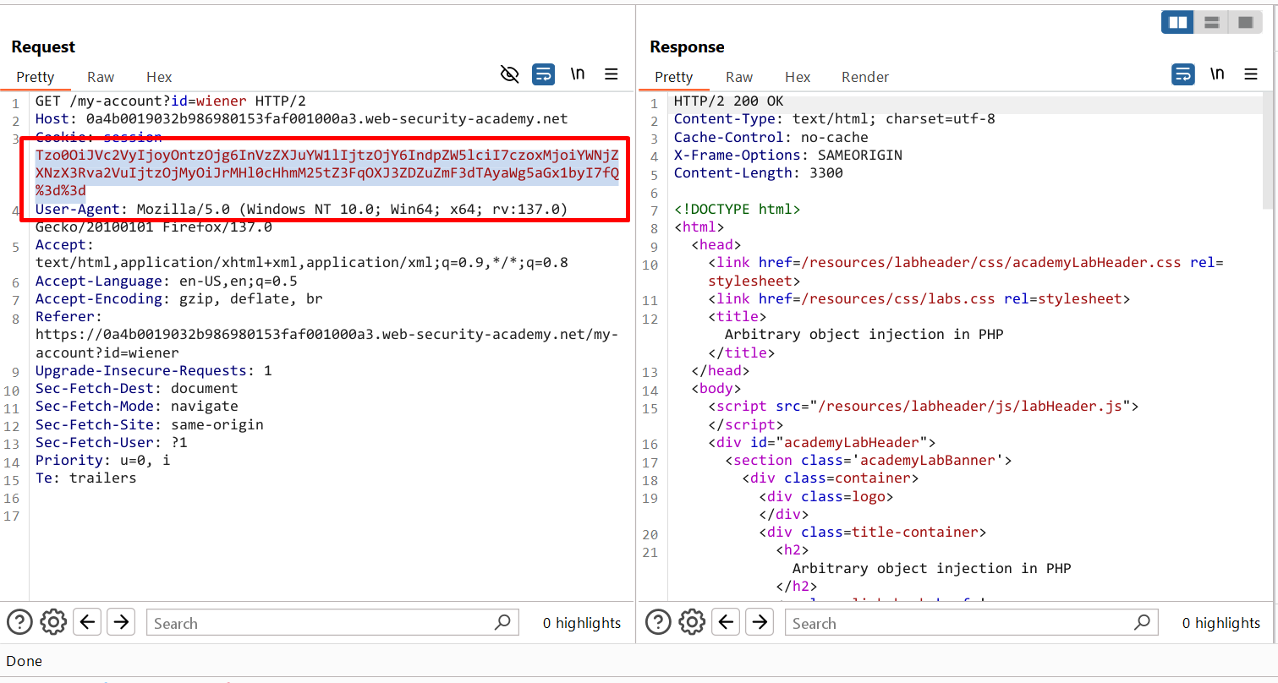Open Request search help icon
Screen dimensions: 1278x683
coord(19,623)
